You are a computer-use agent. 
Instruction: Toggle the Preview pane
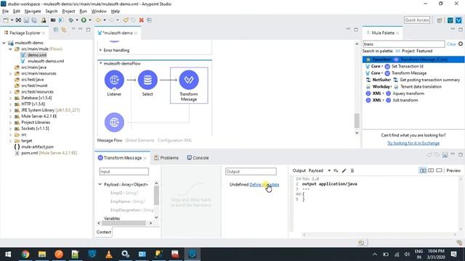point(453,170)
